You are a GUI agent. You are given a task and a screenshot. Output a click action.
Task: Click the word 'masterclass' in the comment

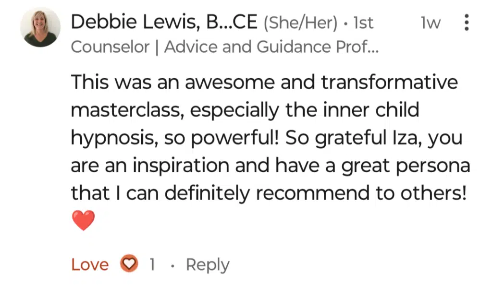click(127, 110)
